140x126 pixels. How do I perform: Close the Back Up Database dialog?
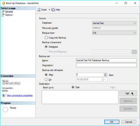[x=135, y=3]
